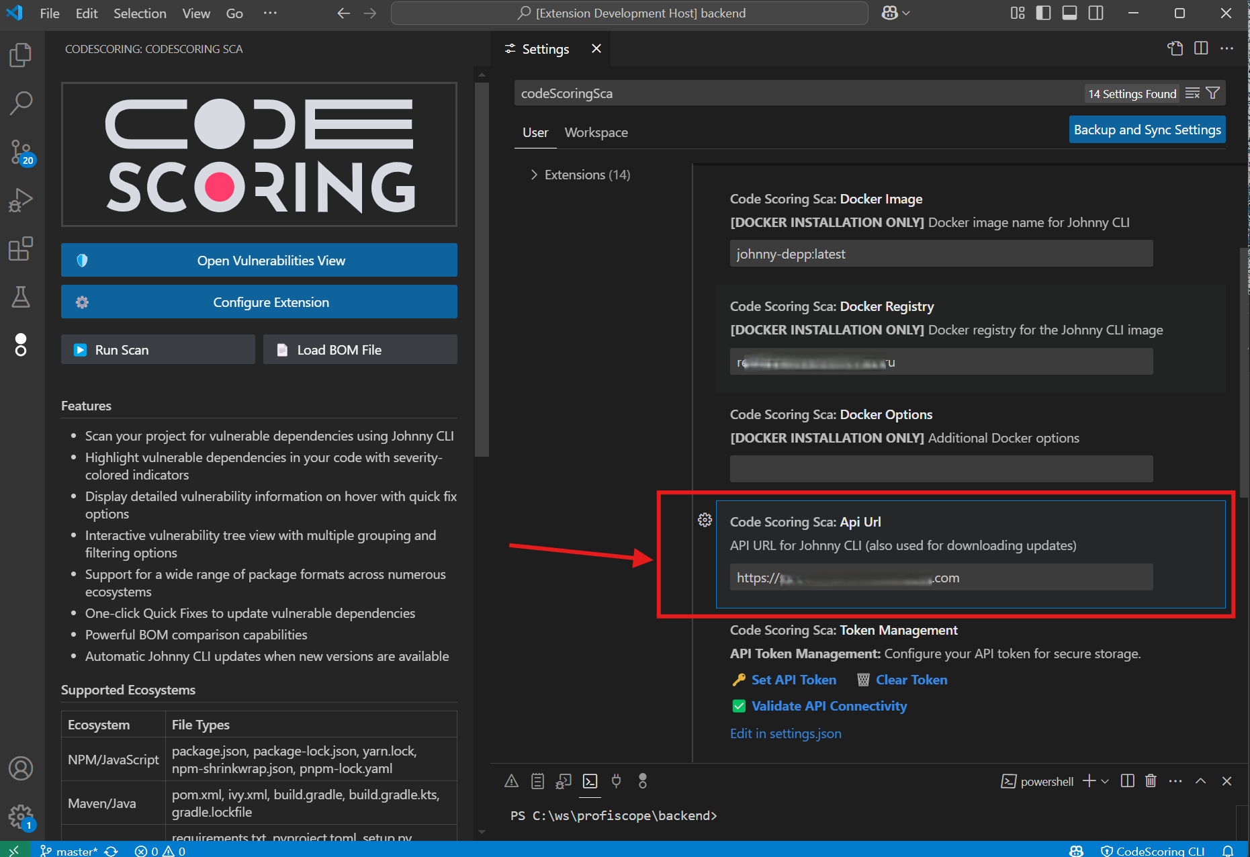Kill the terminal with trash icon
The image size is (1250, 857).
coord(1151,781)
